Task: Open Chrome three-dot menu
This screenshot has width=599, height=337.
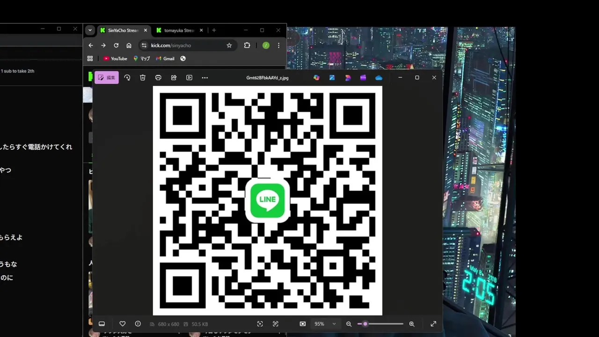Action: pyautogui.click(x=278, y=45)
